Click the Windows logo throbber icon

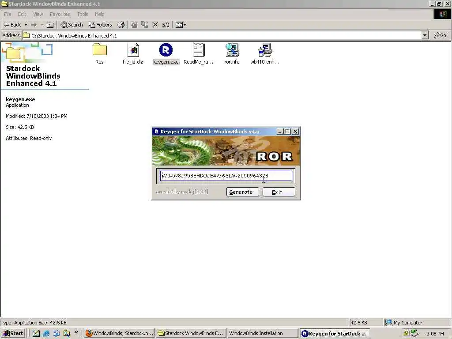(442, 14)
